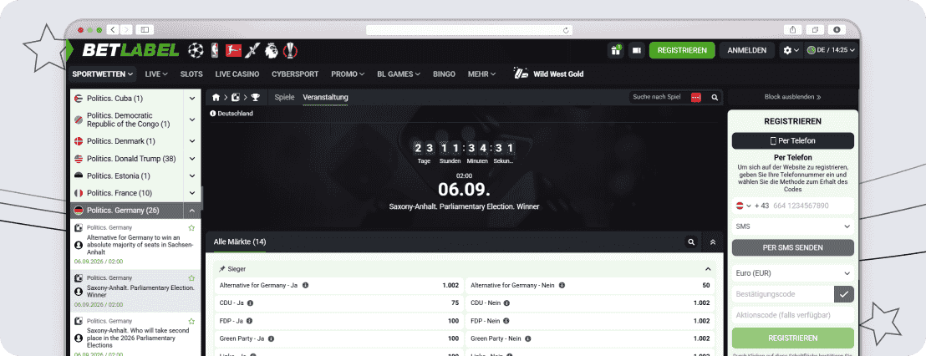The width and height of the screenshot is (926, 356).
Task: Switch to the Spiele tab
Action: coord(285,98)
